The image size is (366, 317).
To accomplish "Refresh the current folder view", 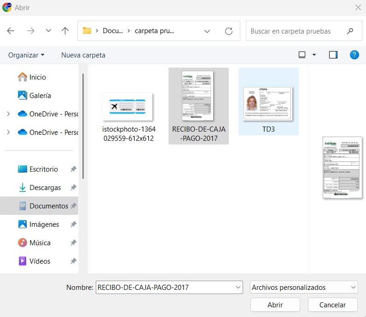I will tap(229, 31).
